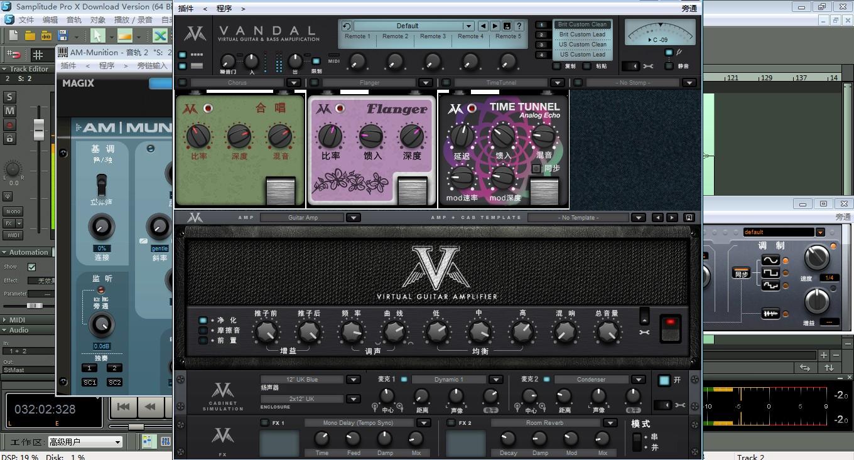Click the cabinet simulation wrench icon
The width and height of the screenshot is (854, 460).
click(x=680, y=405)
